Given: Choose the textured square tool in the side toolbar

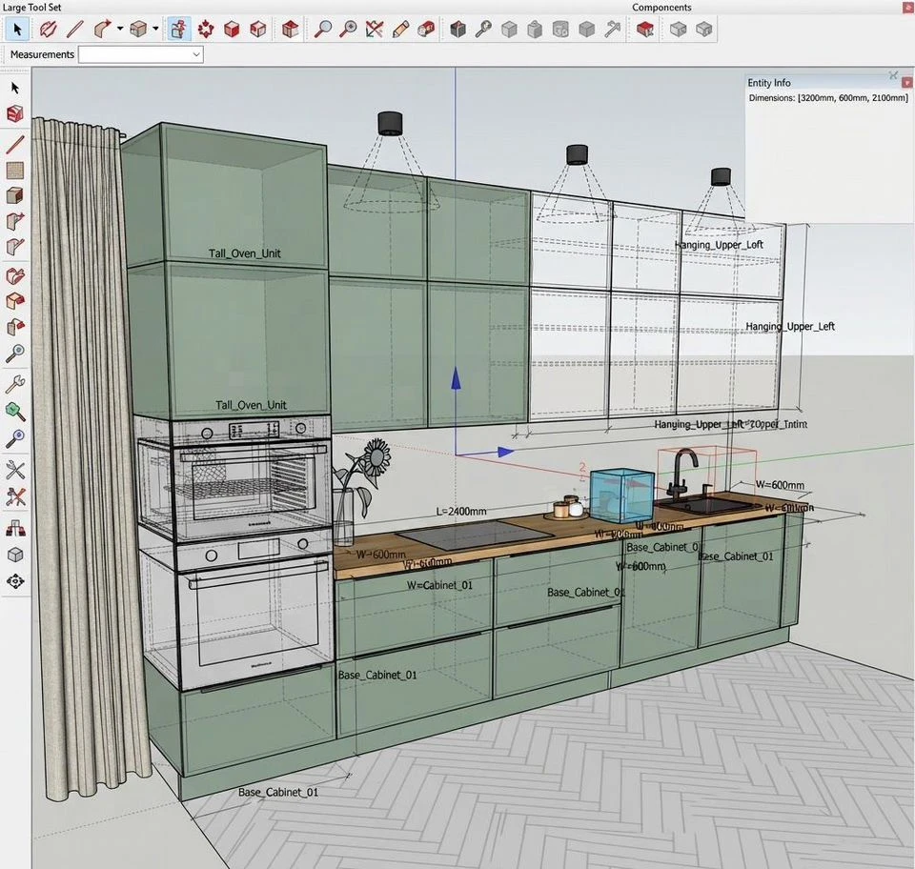Looking at the screenshot, I should 15,171.
